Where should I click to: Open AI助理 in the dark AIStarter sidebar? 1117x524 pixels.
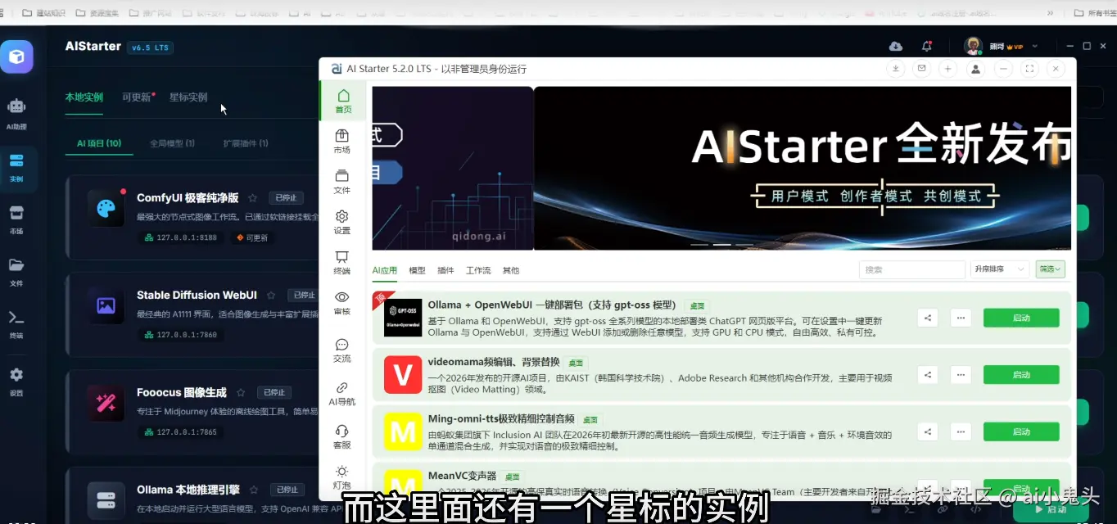click(x=16, y=114)
